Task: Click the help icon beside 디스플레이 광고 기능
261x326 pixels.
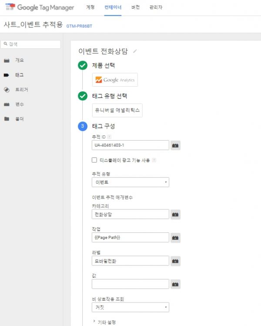Action: coord(154,160)
